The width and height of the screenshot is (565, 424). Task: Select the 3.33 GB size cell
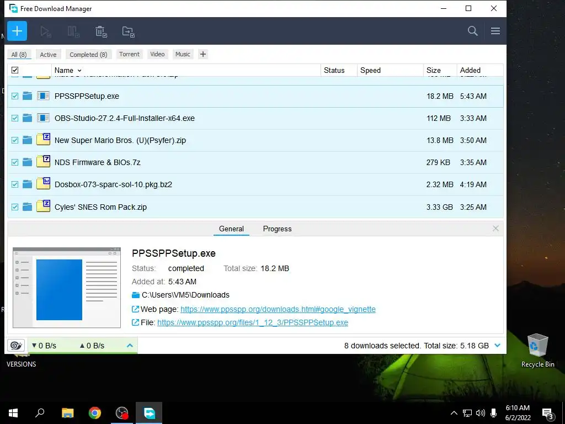(x=440, y=207)
